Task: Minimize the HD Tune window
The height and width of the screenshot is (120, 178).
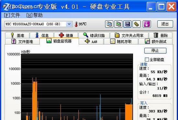Action: [151, 7]
